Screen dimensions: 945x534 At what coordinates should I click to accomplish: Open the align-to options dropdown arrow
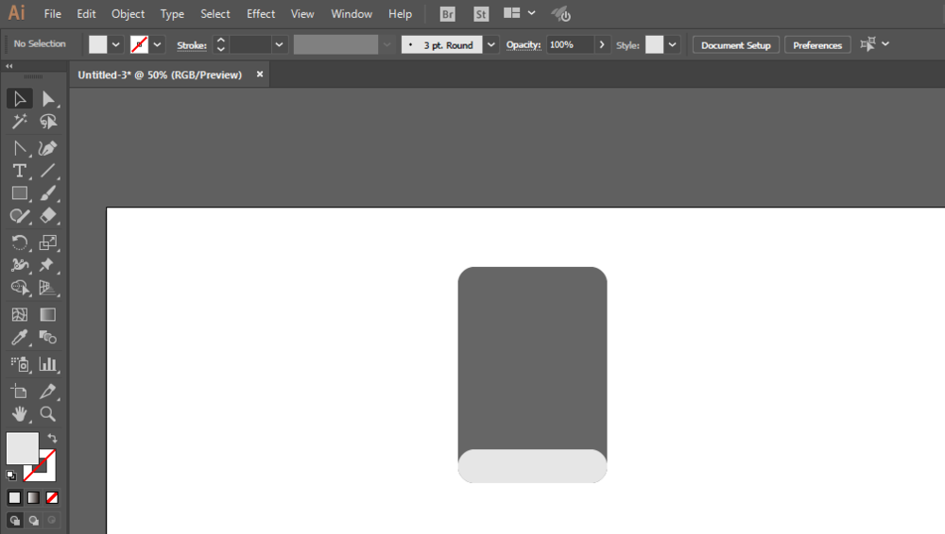click(885, 44)
